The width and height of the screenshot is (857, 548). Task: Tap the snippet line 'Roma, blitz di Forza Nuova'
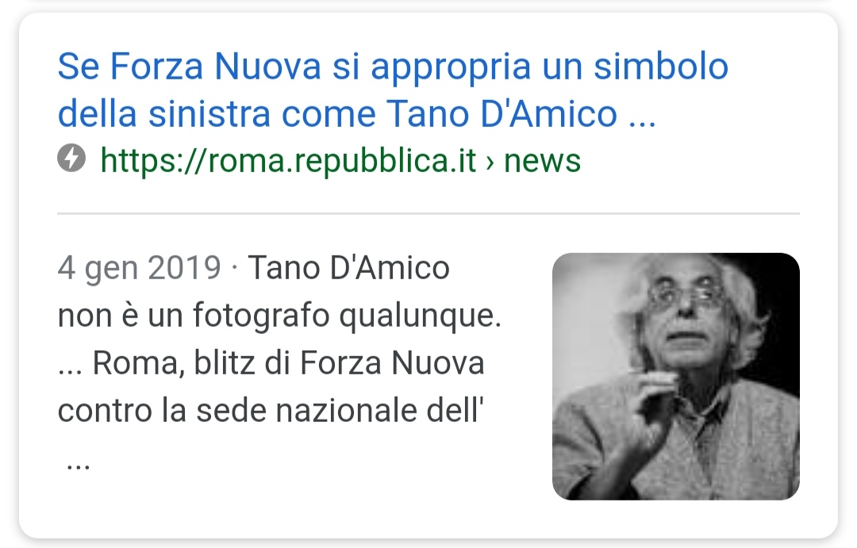pyautogui.click(x=288, y=362)
